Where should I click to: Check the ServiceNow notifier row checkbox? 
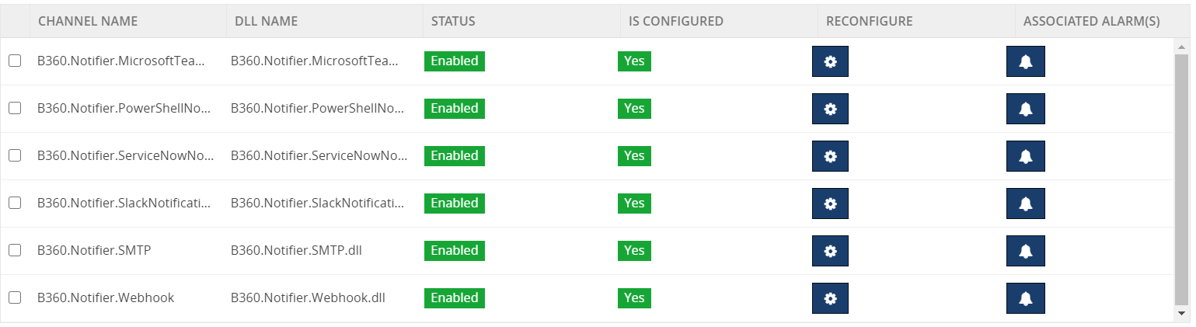point(15,155)
